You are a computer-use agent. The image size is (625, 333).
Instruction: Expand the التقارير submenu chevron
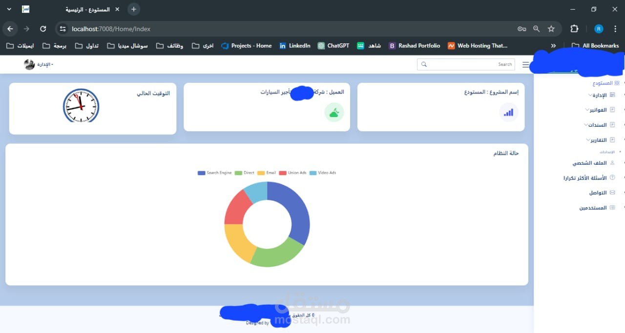(588, 140)
